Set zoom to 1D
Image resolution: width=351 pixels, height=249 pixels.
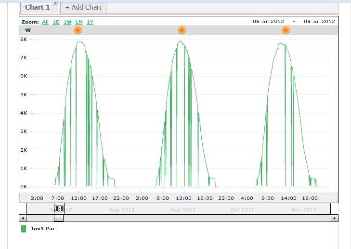(56, 22)
